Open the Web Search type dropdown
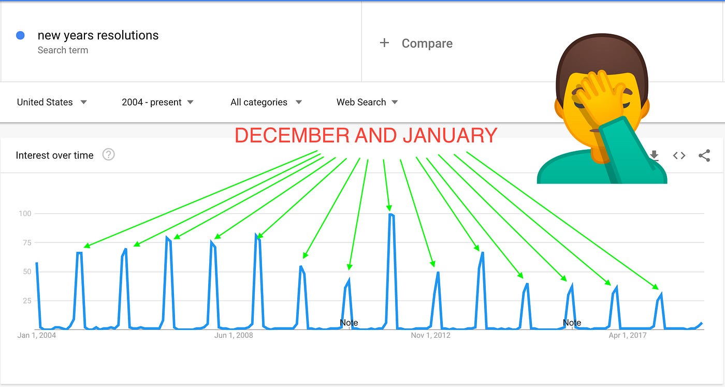Viewport: 725px width, 387px height. pyautogui.click(x=367, y=102)
